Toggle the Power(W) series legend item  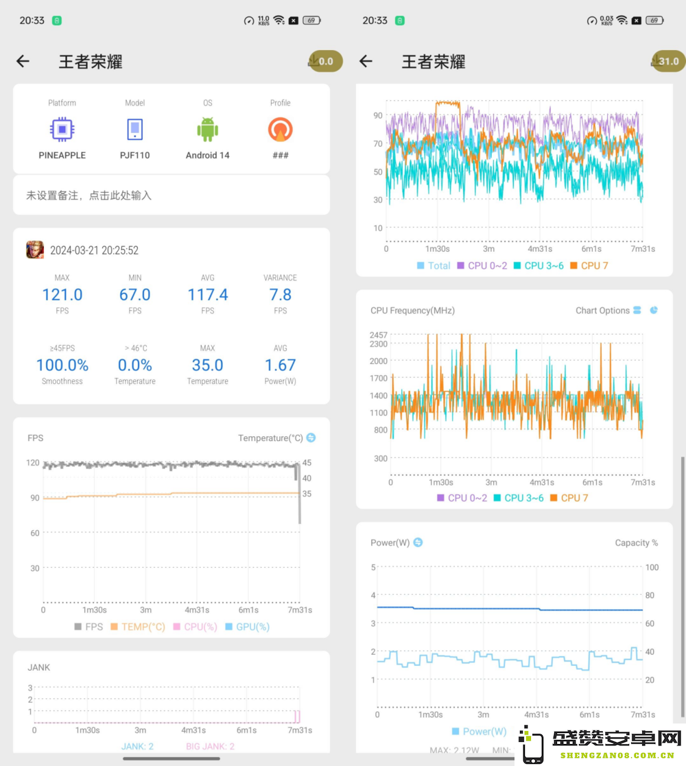tap(480, 731)
